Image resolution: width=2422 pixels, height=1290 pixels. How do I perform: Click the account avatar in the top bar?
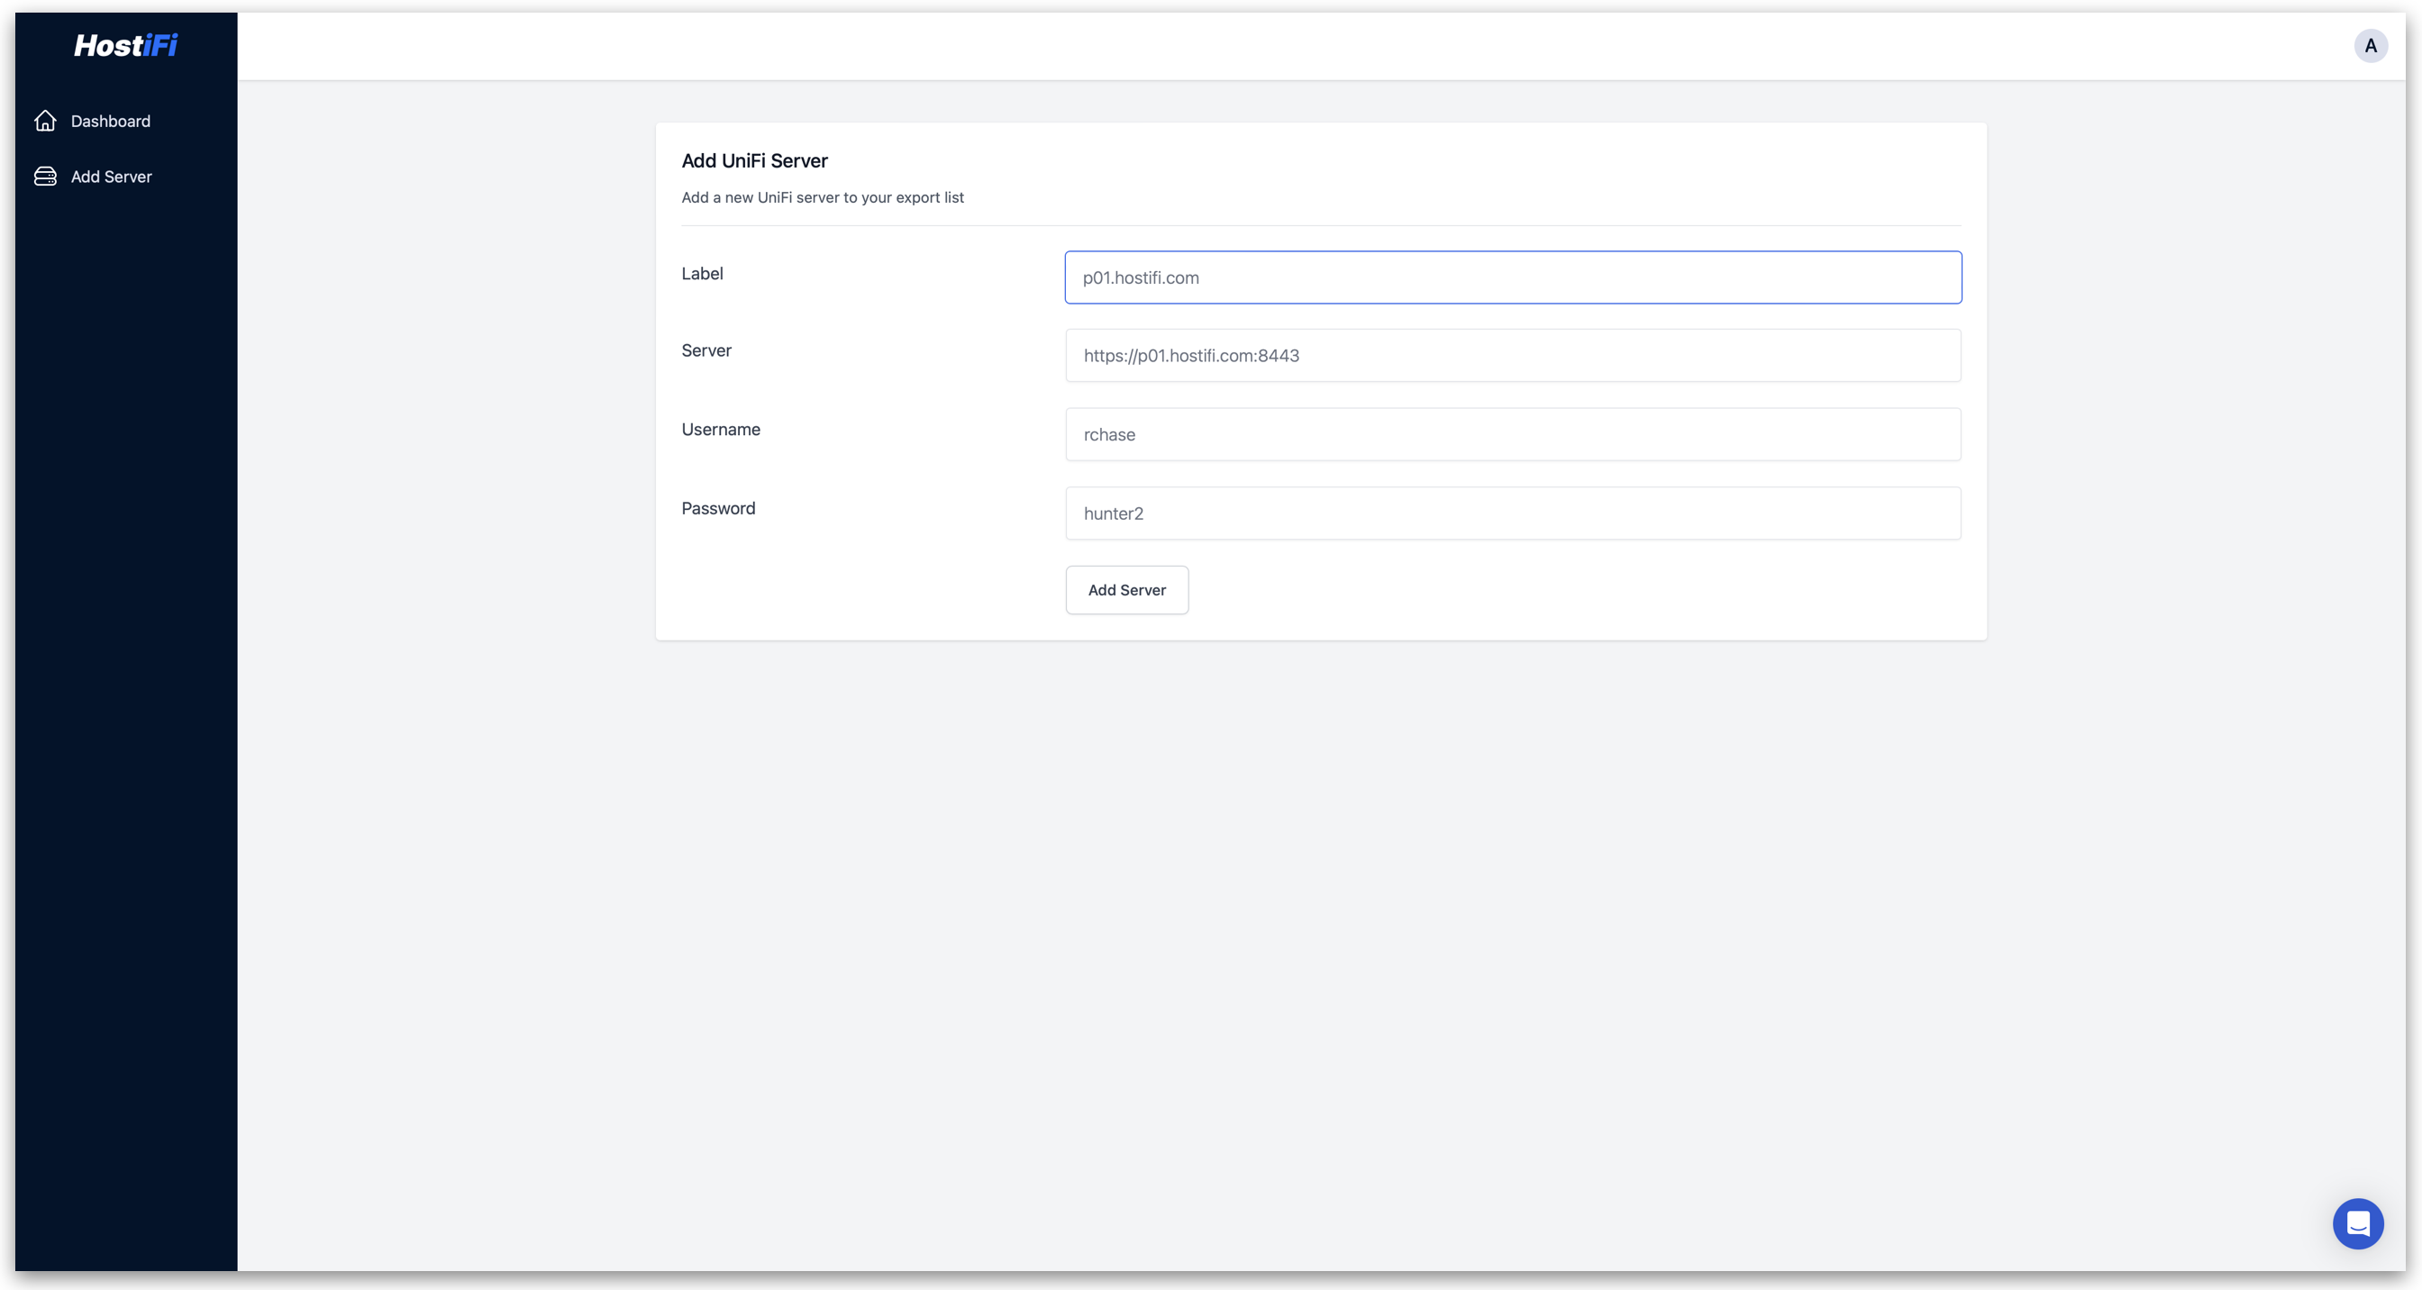point(2371,45)
